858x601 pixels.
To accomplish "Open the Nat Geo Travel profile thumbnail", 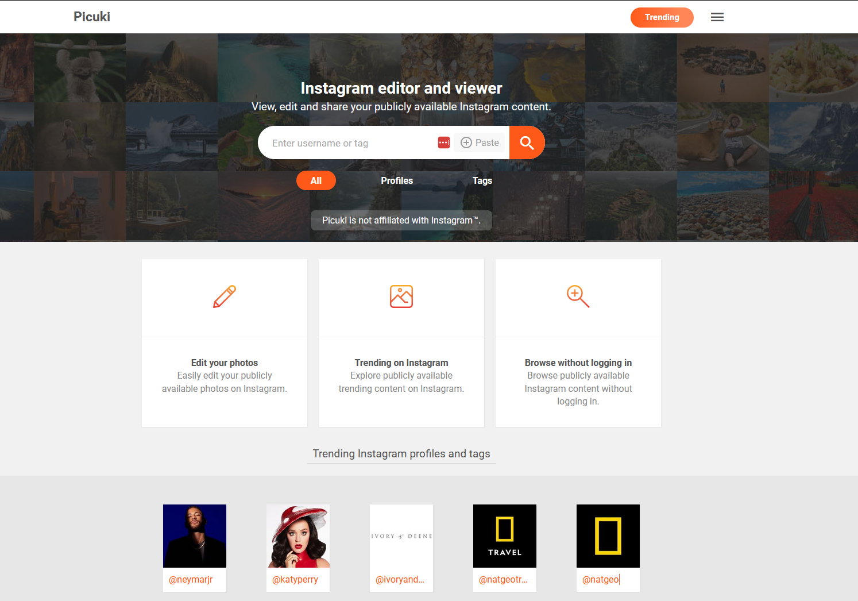I will pos(505,536).
